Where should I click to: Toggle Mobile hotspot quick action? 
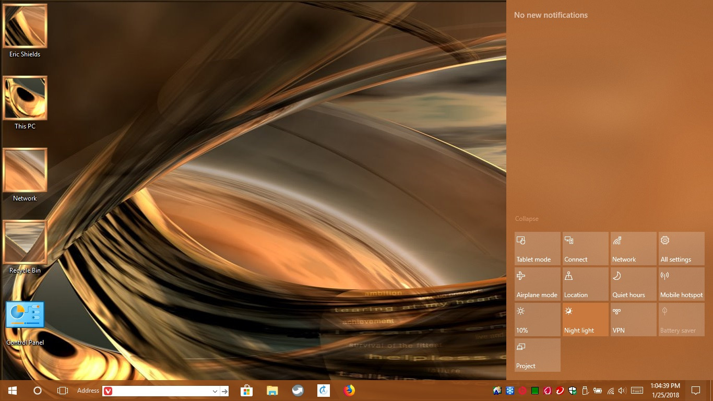coord(682,284)
